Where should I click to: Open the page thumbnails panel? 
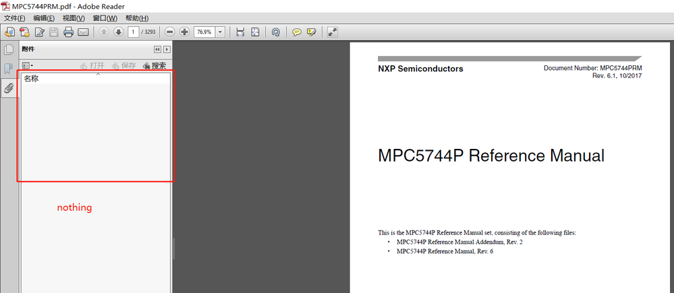9,50
